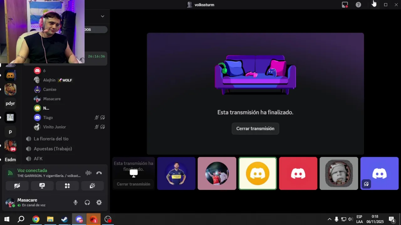Open the server with keyboard-like icon
Viewport: 401px width, 225px height.
(x=10, y=117)
